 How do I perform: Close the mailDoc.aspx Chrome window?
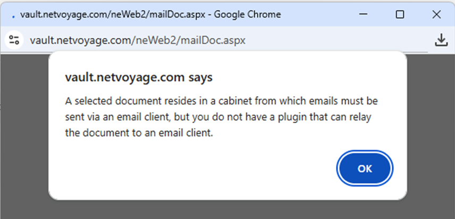click(436, 14)
